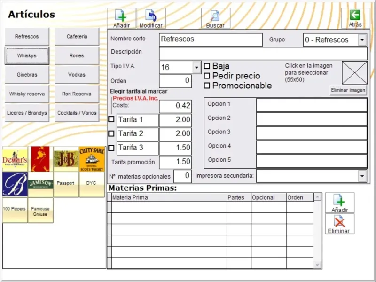Screen dimensions: 376x282
Task: Click the Tarifa 1 name field
Action: (137, 120)
